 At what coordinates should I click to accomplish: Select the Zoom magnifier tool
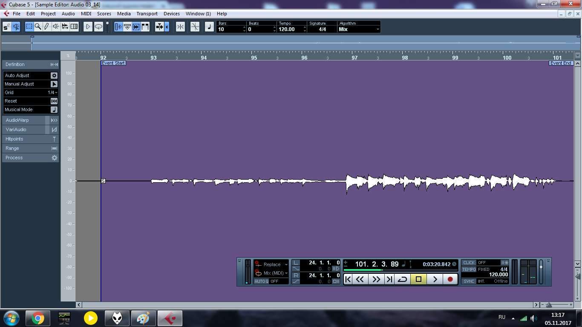[x=38, y=27]
